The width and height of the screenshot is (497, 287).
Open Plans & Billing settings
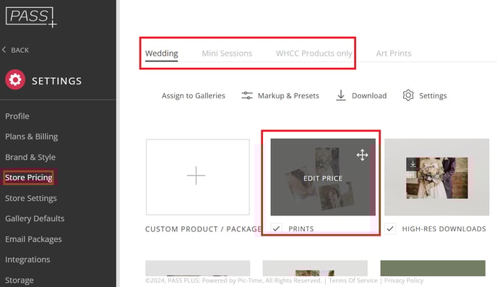point(31,137)
